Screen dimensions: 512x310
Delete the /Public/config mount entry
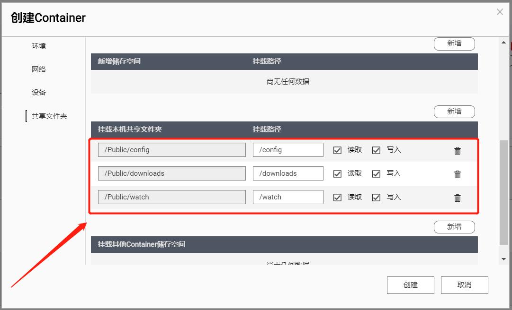[457, 150]
